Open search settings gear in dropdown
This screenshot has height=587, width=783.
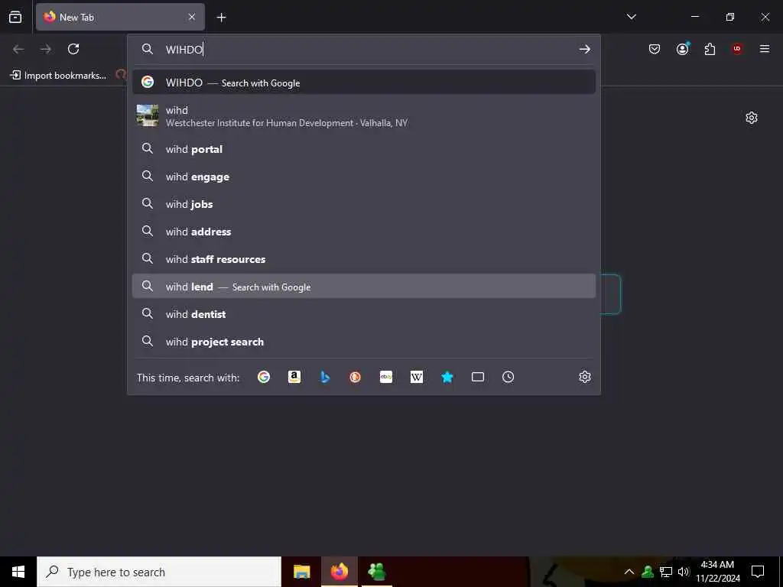pos(585,377)
